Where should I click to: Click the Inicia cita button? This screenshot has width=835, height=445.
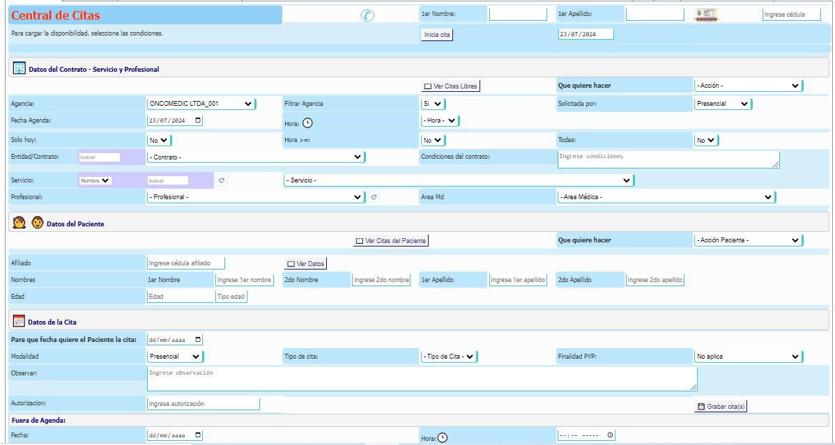pyautogui.click(x=437, y=35)
